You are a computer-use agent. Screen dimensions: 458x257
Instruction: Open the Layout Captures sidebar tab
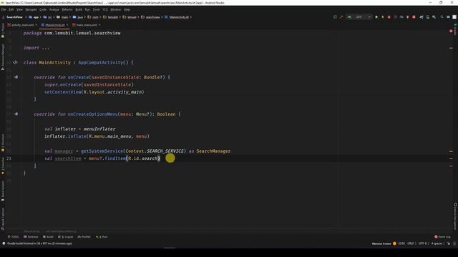(3, 219)
